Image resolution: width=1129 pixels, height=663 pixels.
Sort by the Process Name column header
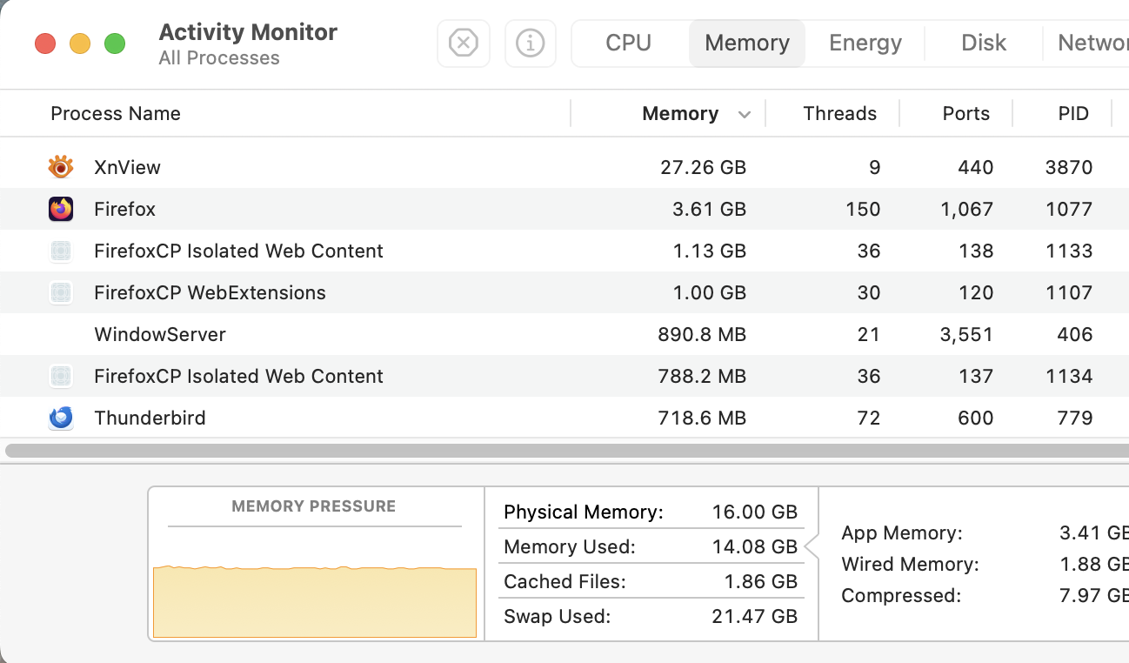[116, 113]
